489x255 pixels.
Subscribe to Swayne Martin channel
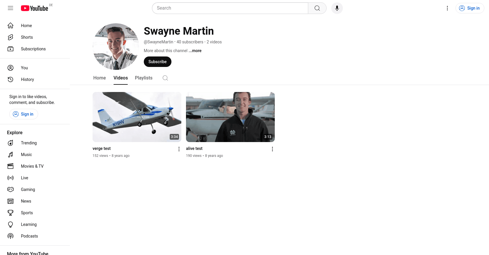[x=157, y=62]
